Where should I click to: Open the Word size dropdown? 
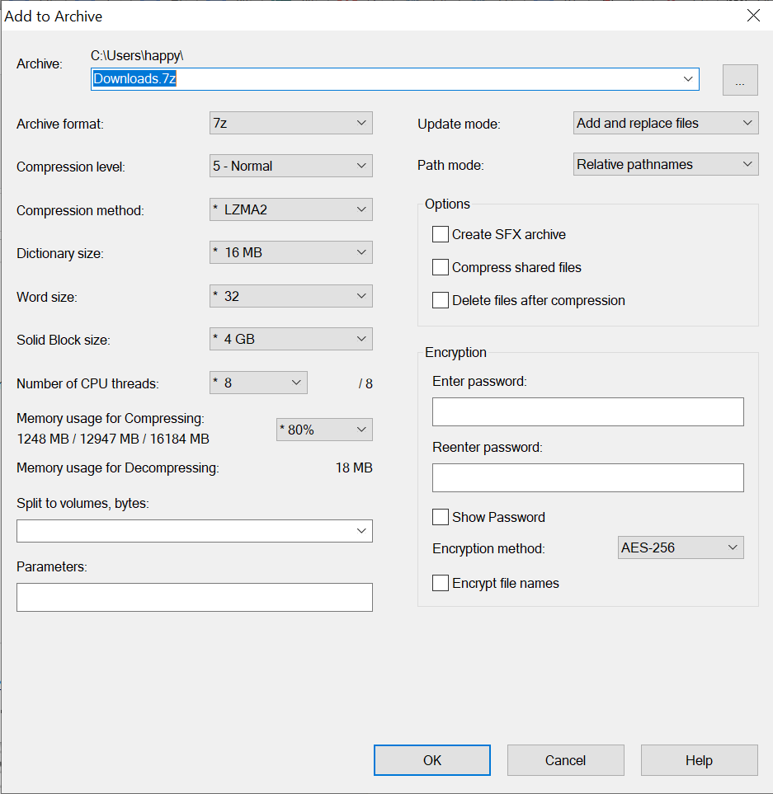point(290,296)
